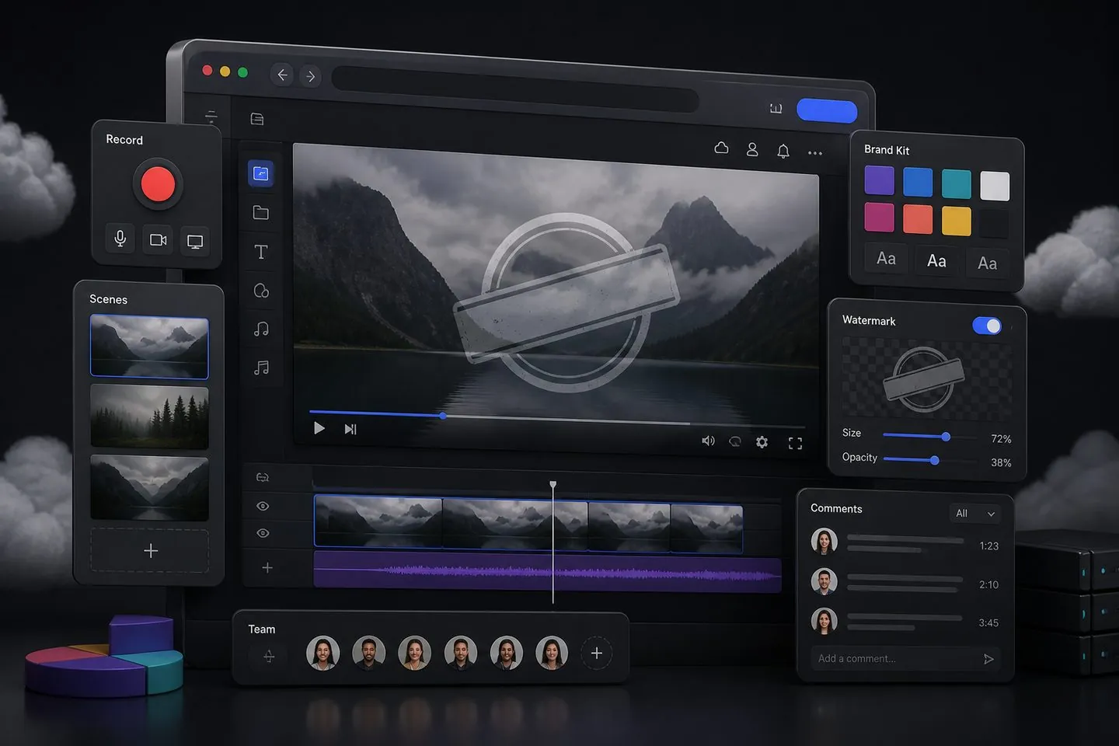Toggle the Watermark switch off
Image resolution: width=1119 pixels, height=746 pixels.
click(987, 326)
